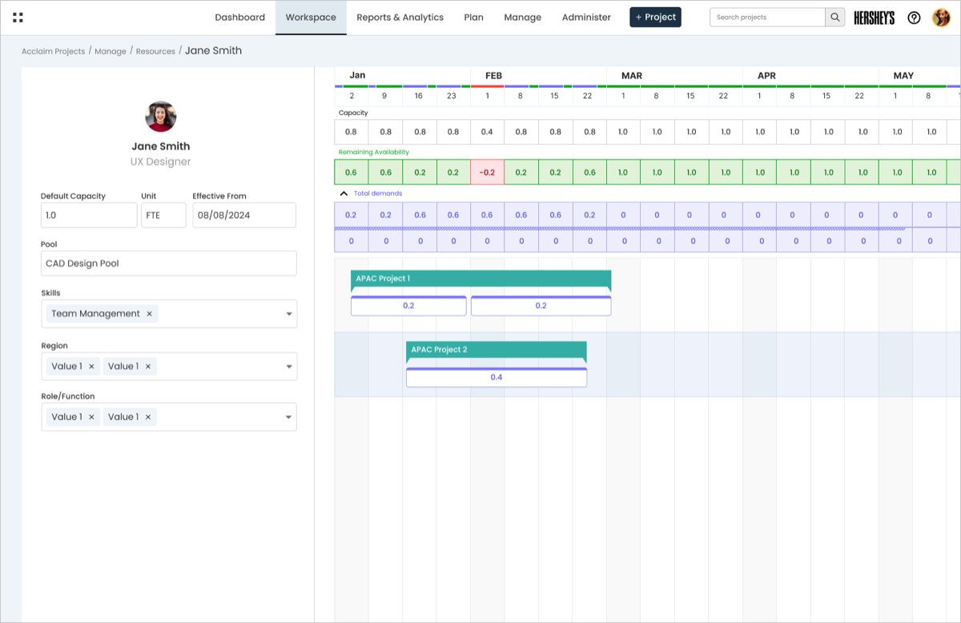This screenshot has width=961, height=623.
Task: Open the Manage breadcrumb link
Action: pos(111,51)
